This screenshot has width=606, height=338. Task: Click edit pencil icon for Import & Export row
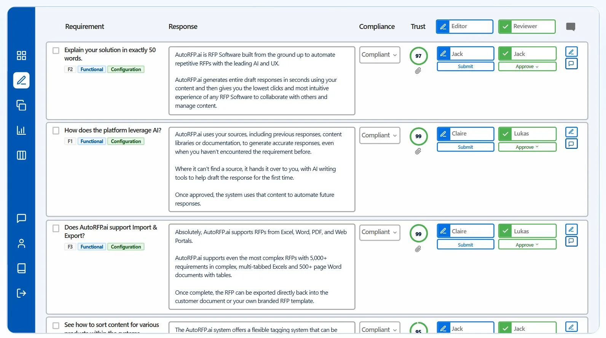pyautogui.click(x=571, y=230)
